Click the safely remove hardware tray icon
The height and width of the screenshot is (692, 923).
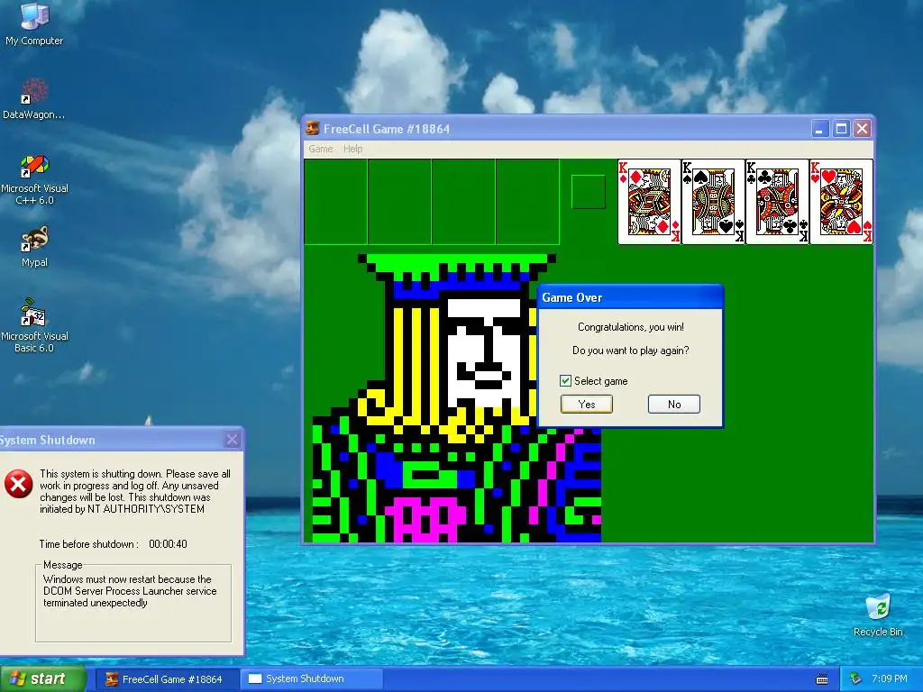pyautogui.click(x=855, y=679)
